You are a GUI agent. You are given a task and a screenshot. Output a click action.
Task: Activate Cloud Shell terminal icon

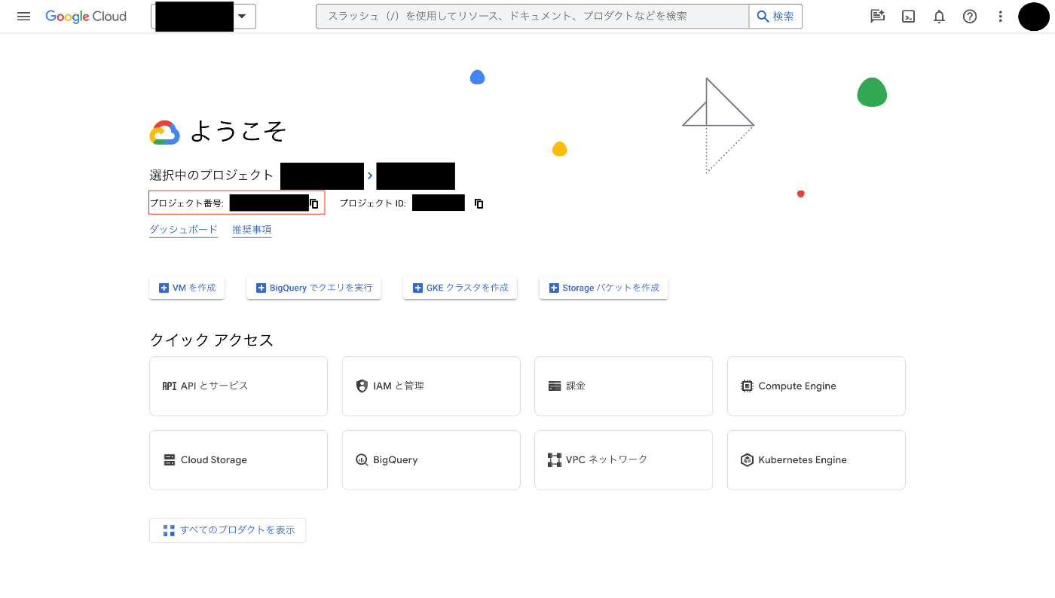pyautogui.click(x=909, y=16)
